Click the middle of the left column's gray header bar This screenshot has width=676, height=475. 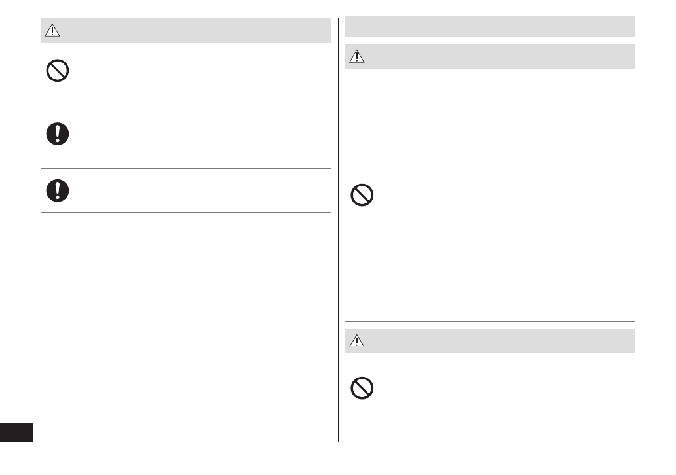[x=185, y=31]
